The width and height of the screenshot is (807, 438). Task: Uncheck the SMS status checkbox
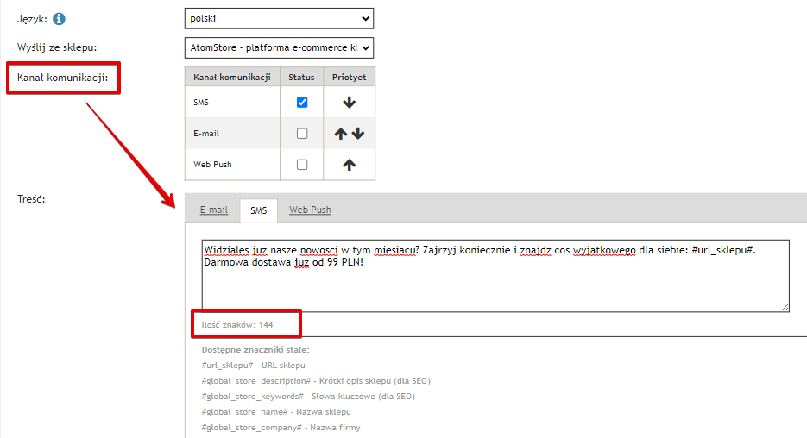302,103
